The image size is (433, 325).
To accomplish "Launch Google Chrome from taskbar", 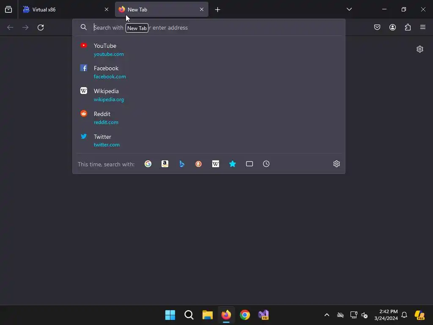I will tap(245, 315).
